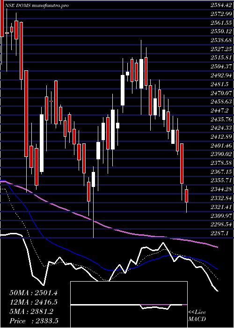Click the 2538.68 price axis label
234x328 pixels.
point(221,40)
